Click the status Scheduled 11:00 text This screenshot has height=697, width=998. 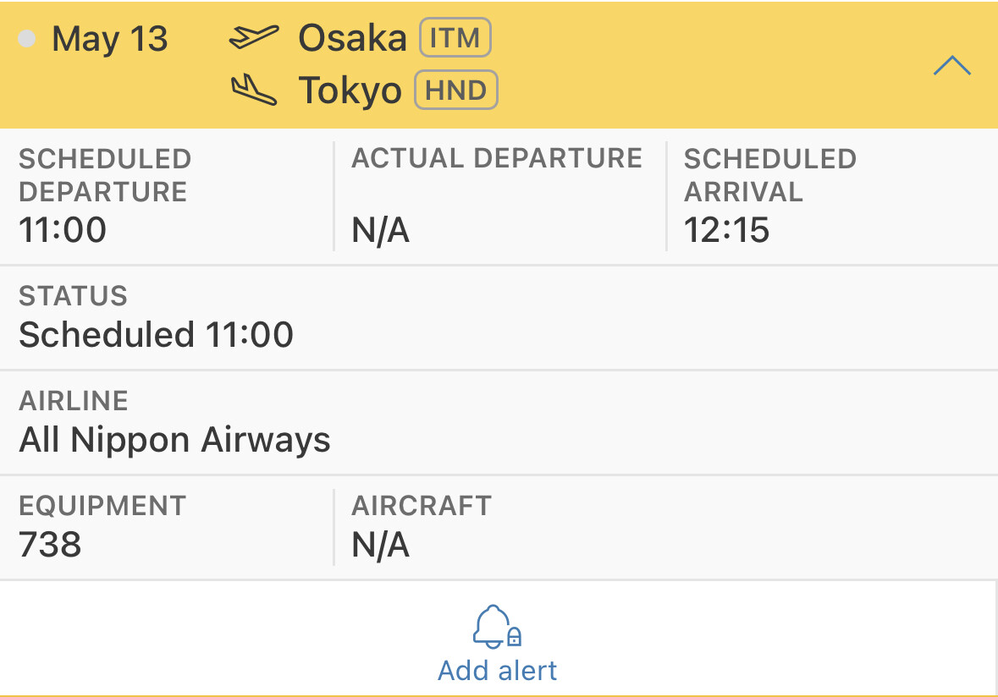pyautogui.click(x=157, y=335)
